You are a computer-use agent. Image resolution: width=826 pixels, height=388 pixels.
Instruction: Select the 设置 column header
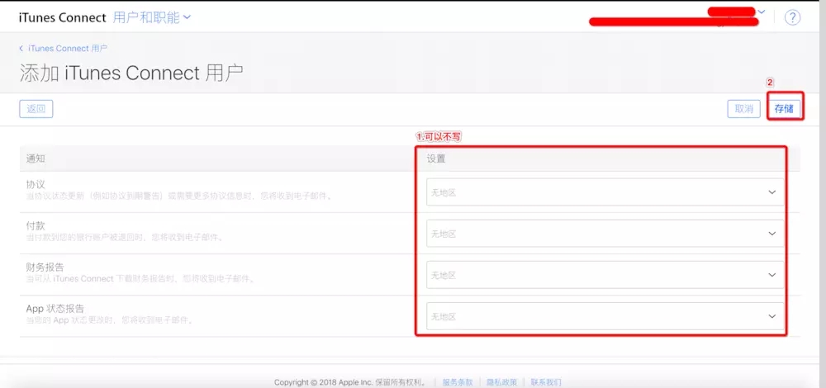(435, 159)
